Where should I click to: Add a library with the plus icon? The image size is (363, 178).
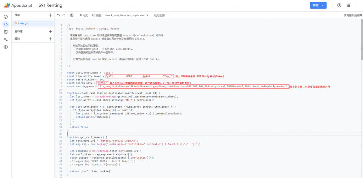coord(51,31)
